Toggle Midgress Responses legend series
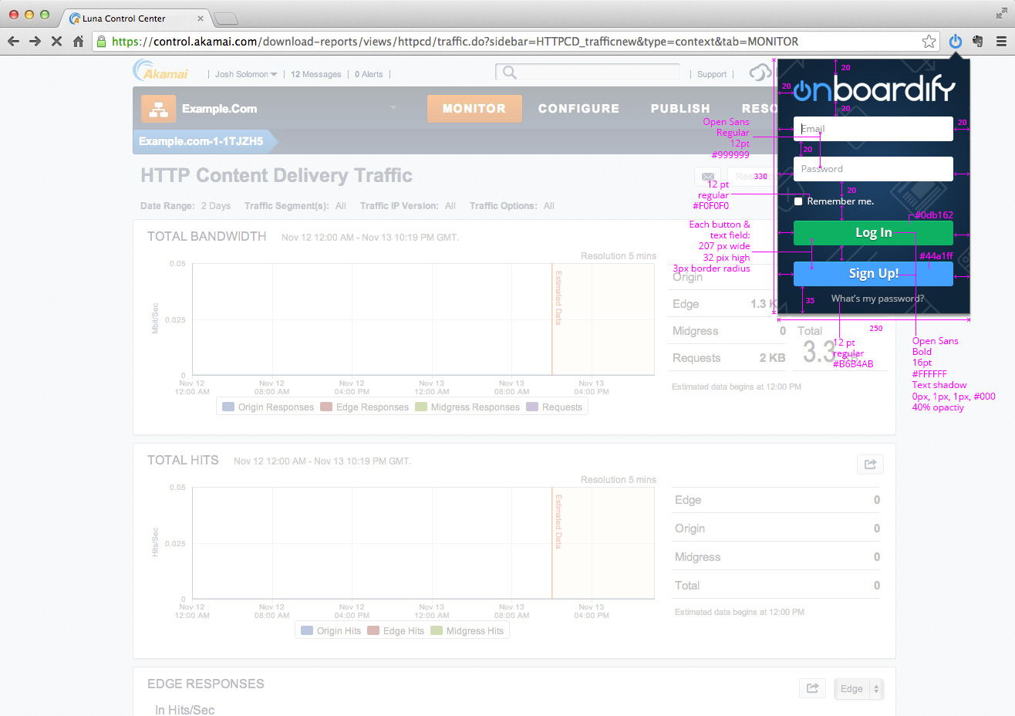 pyautogui.click(x=467, y=407)
